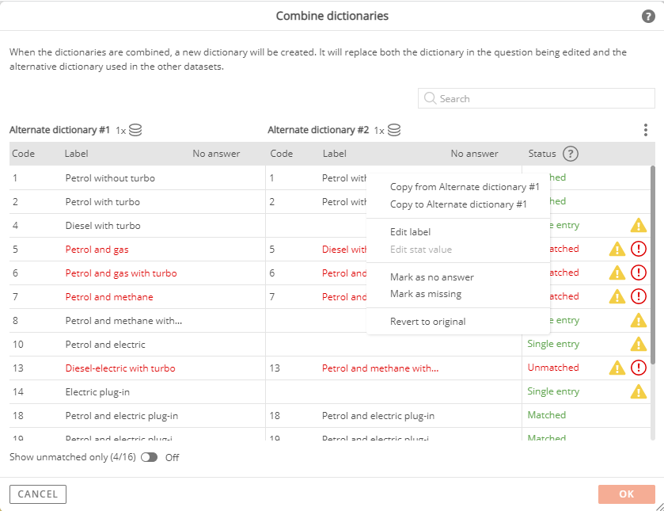Select the Petrol and electric plug-in label in dictionary #1
664x511 pixels.
pos(122,416)
